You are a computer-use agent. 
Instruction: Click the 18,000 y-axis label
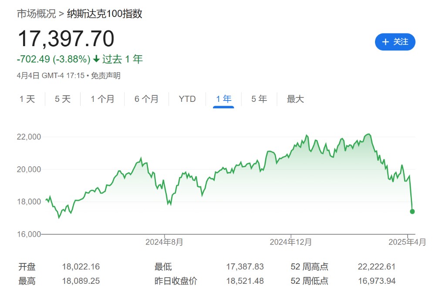tap(29, 202)
